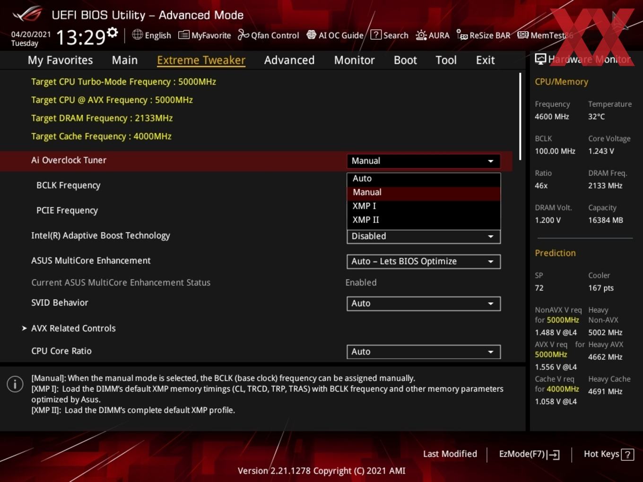Click the info icon in help area
The width and height of the screenshot is (643, 482).
coord(15,384)
